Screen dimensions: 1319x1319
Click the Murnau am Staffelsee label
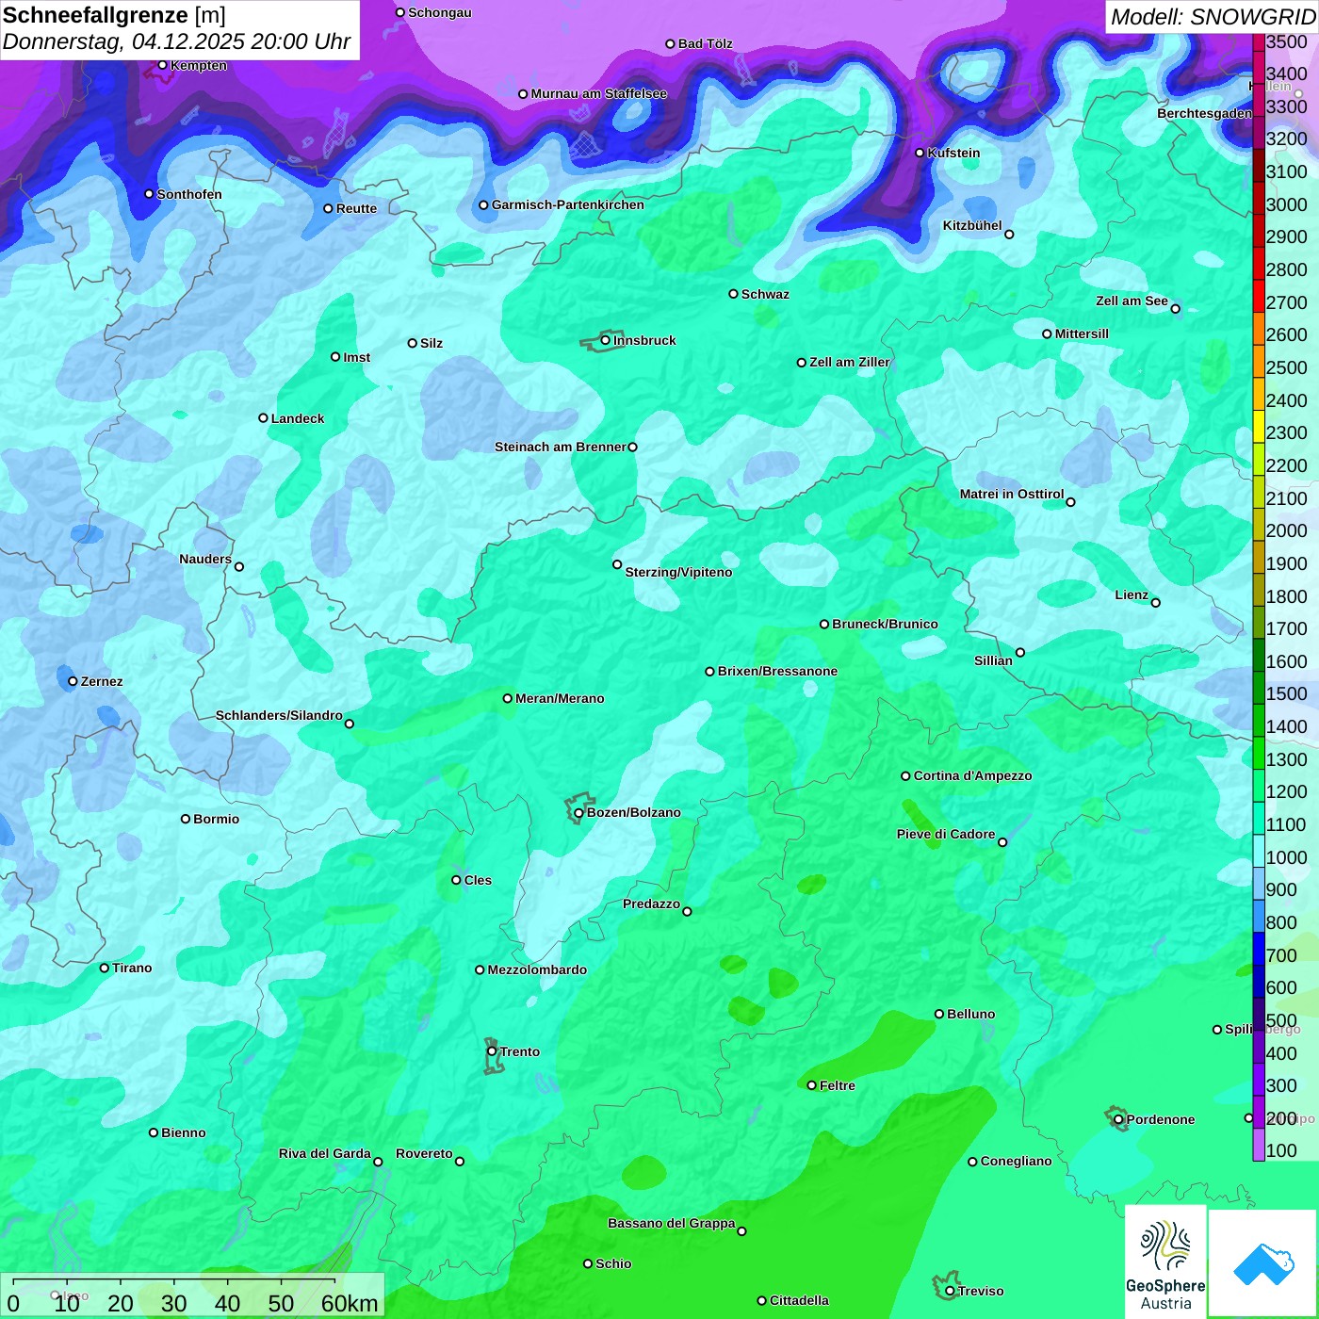[x=598, y=93]
